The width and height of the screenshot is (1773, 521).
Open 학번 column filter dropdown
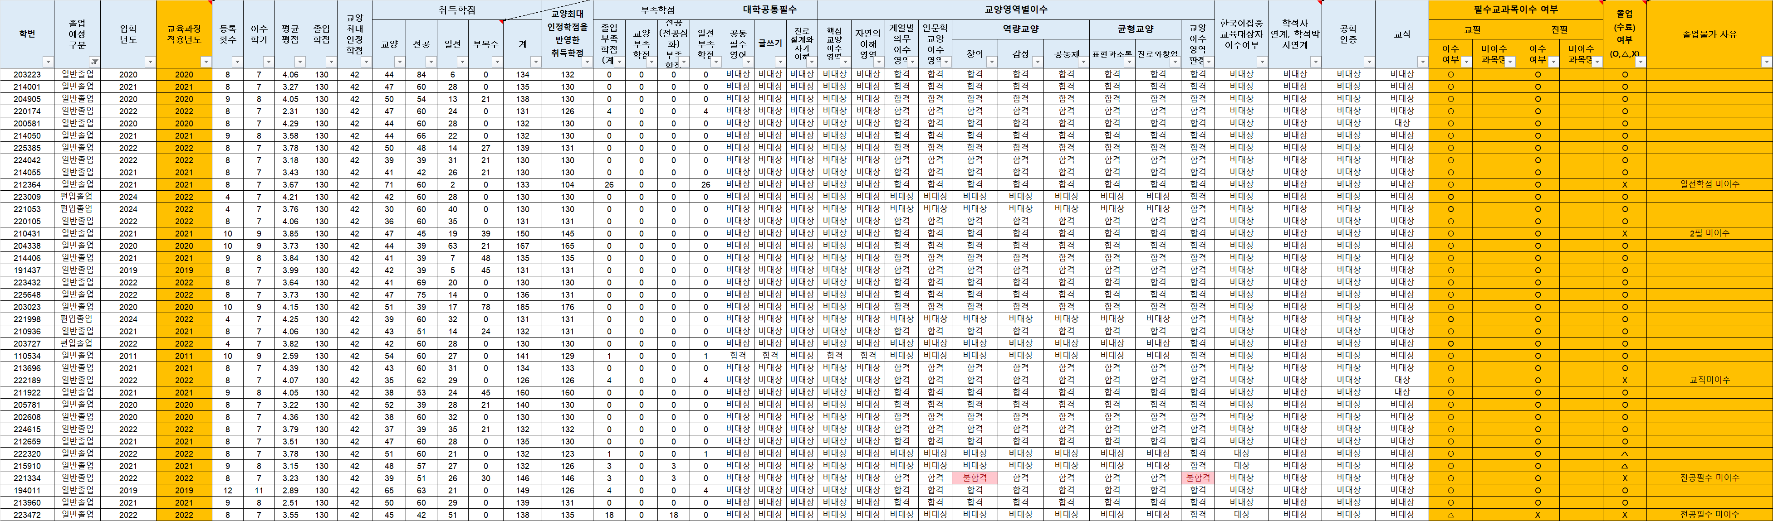(x=48, y=62)
